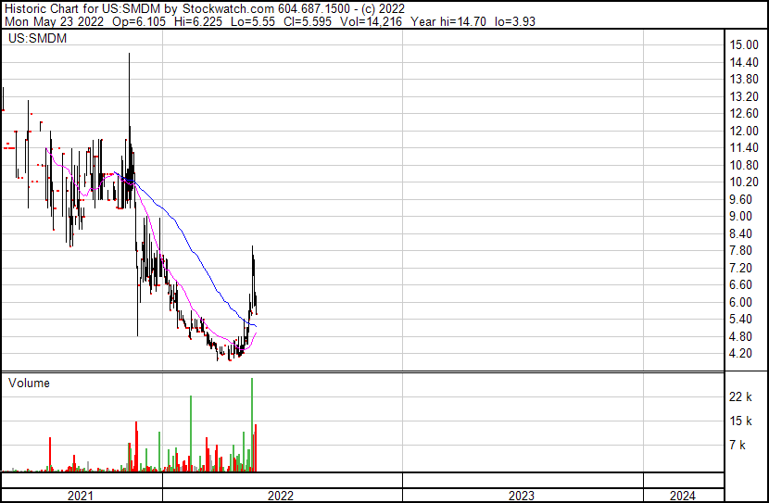Screen dimensions: 769x503
Task: Click the 15.00 price axis label
Action: pos(744,45)
